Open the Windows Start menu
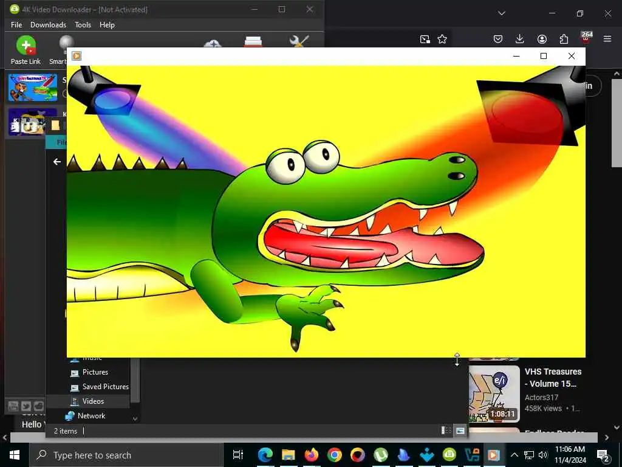622x467 pixels. pyautogui.click(x=15, y=455)
